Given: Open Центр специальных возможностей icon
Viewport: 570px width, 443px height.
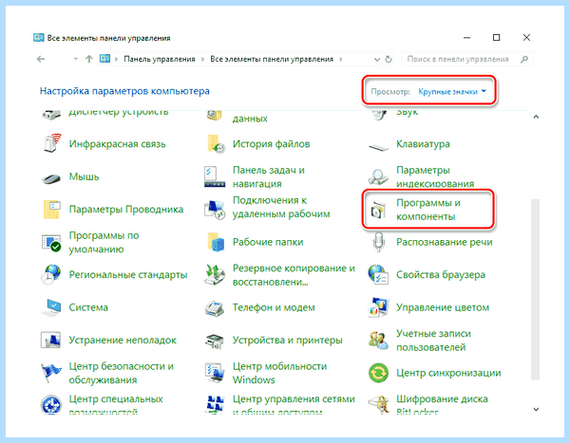Looking at the screenshot, I should (x=51, y=404).
